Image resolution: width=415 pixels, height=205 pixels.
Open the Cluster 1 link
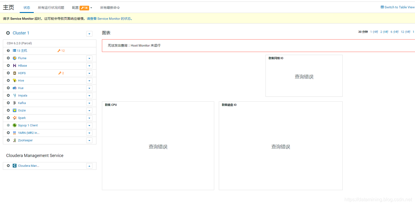[x=21, y=33]
